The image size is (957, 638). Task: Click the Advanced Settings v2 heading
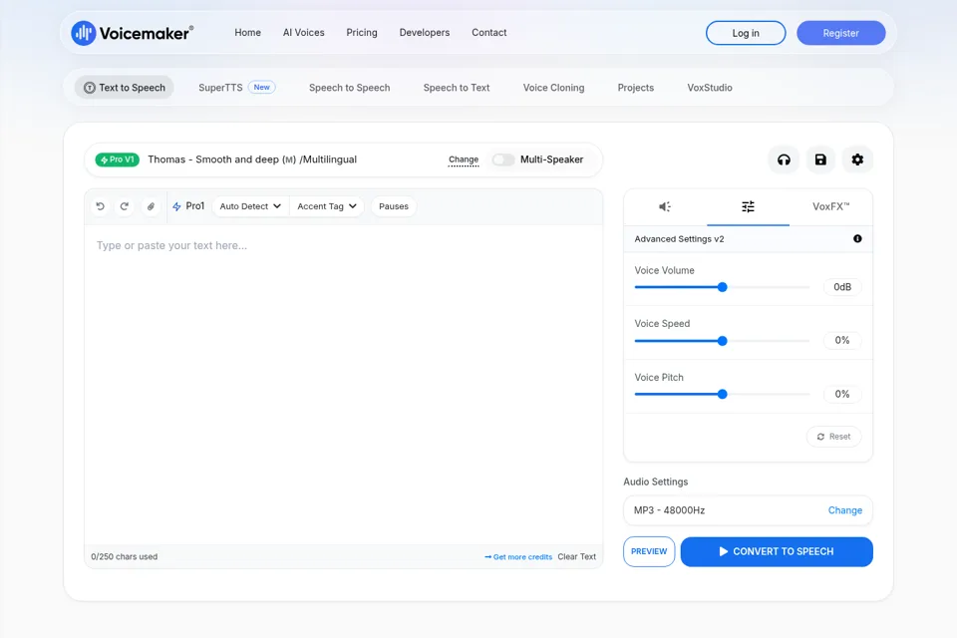coord(679,238)
